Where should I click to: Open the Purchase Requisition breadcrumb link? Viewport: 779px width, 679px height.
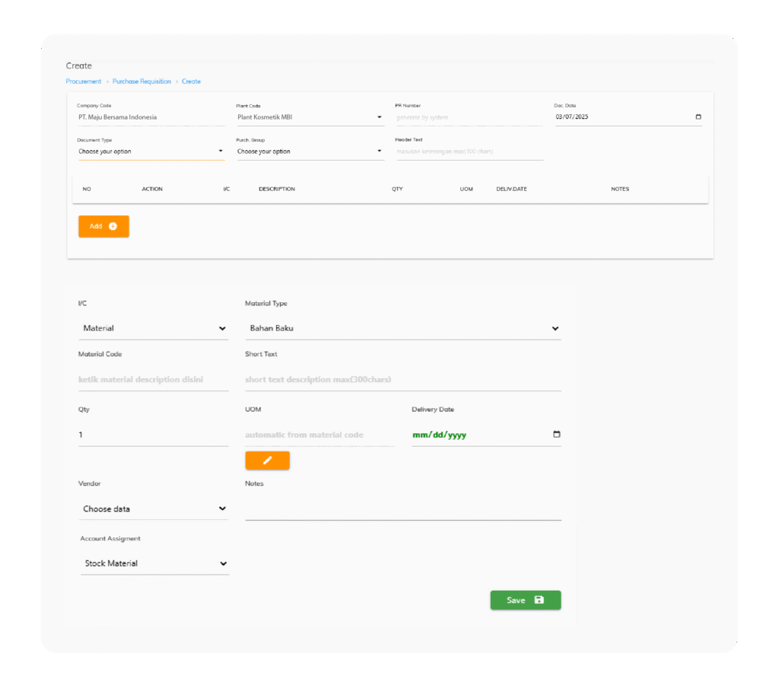[x=141, y=81]
